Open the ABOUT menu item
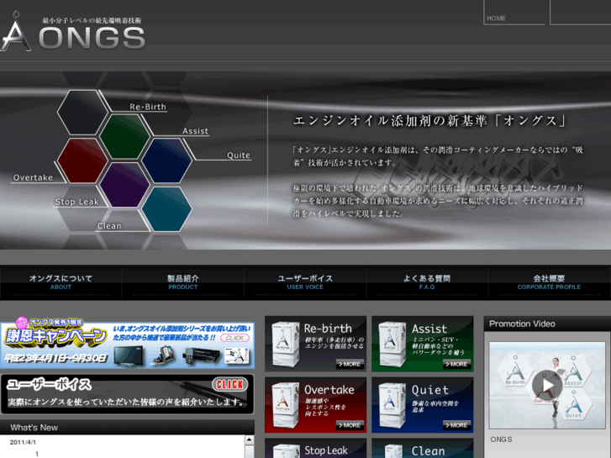 pyautogui.click(x=61, y=282)
